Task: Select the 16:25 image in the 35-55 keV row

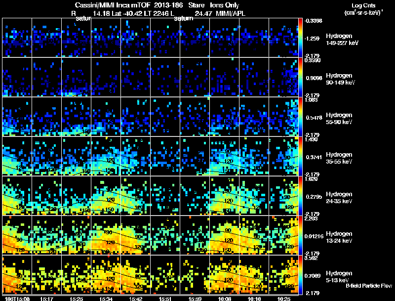Action: [283, 156]
